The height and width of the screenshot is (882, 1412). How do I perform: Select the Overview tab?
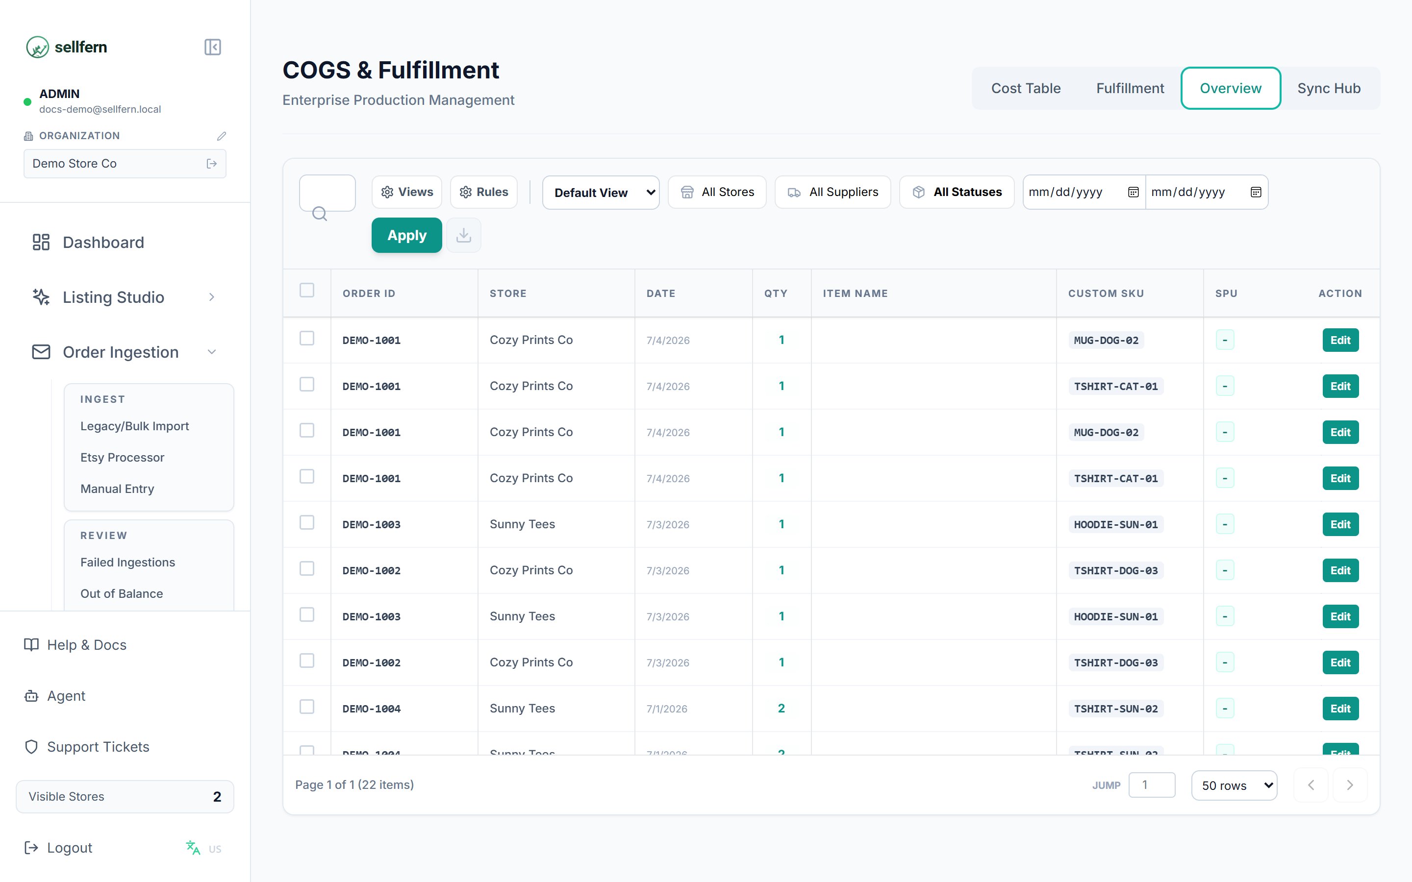[x=1231, y=88]
